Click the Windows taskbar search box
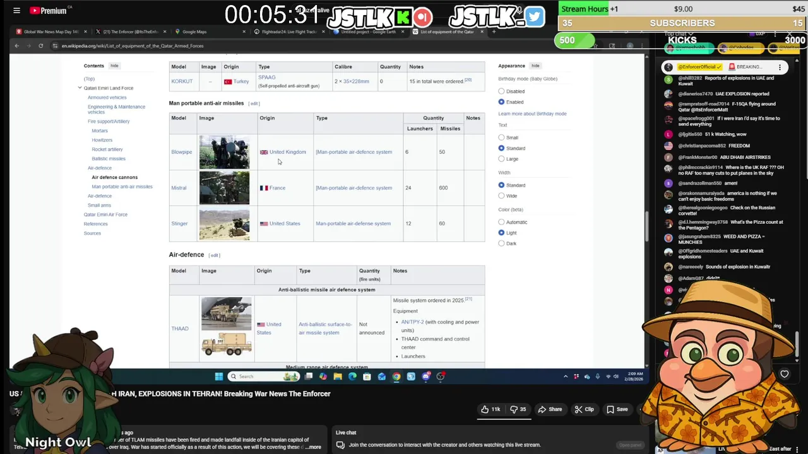Image resolution: width=808 pixels, height=454 pixels. click(x=264, y=376)
